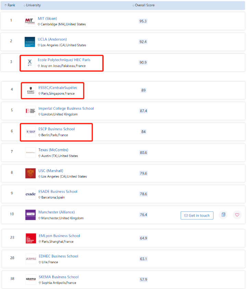Viewport: 247px width, 289px height.
Task: Sort the table by the Rank column
Action: (10, 5)
